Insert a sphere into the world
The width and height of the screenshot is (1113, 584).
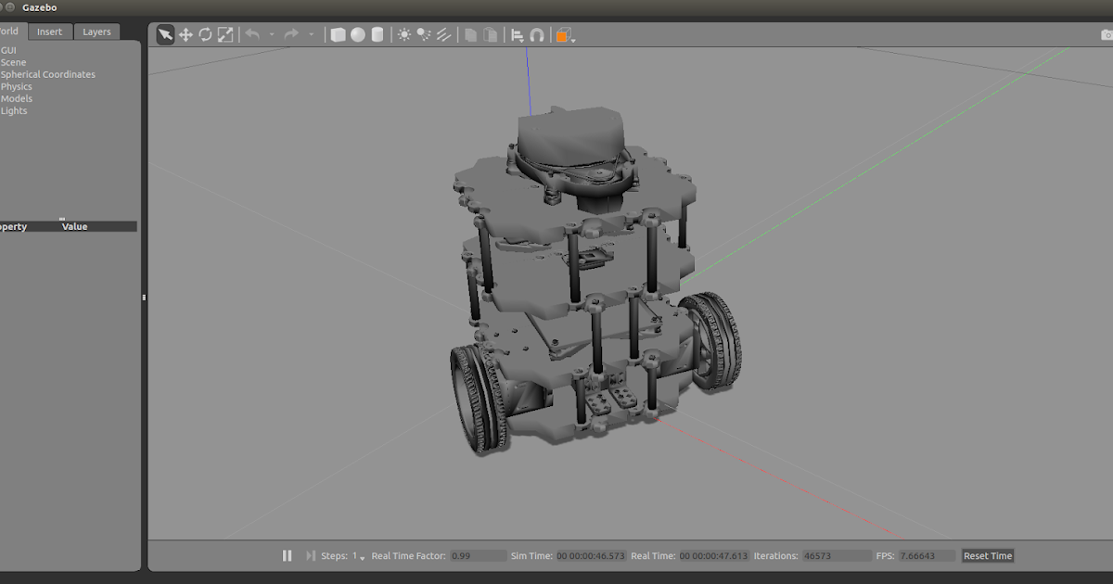[x=358, y=34]
